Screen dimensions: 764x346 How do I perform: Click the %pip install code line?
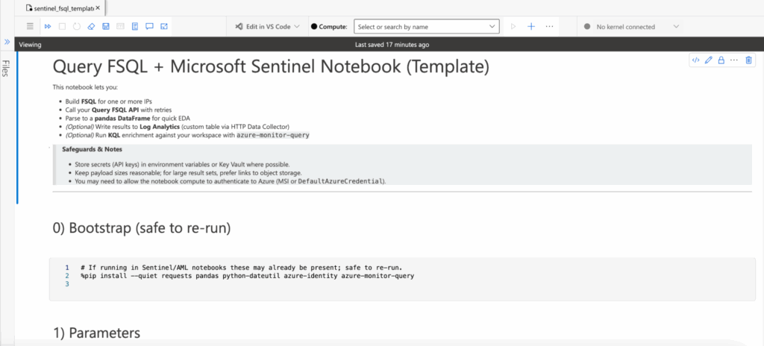pyautogui.click(x=248, y=276)
